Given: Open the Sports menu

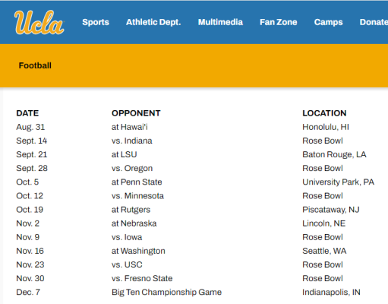Looking at the screenshot, I should (x=96, y=22).
